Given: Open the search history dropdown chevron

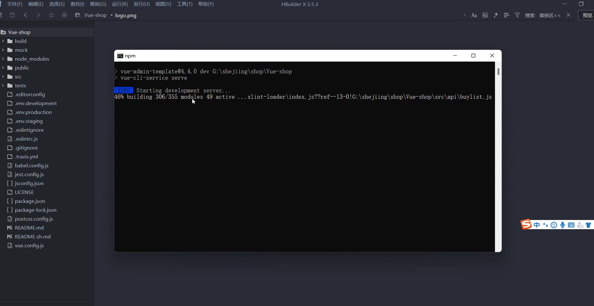Looking at the screenshot, I should point(465,15).
